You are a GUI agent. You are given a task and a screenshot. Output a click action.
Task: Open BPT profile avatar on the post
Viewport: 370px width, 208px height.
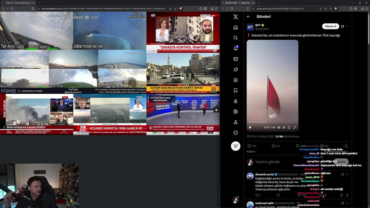(250, 27)
